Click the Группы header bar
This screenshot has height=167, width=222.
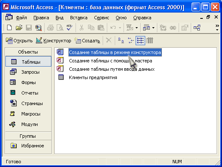point(28,136)
